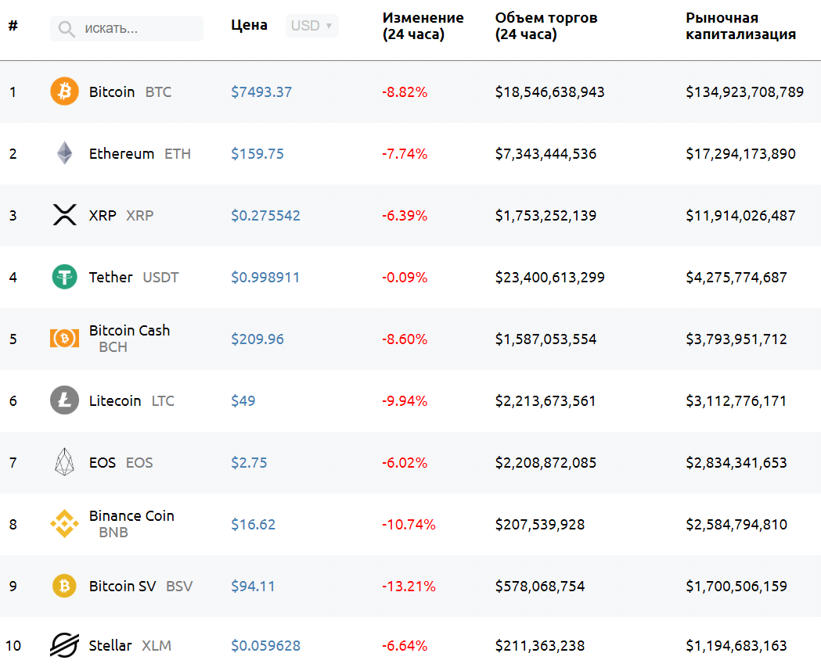The width and height of the screenshot is (821, 671).
Task: Sort by Объем торгов column header
Action: (x=546, y=26)
